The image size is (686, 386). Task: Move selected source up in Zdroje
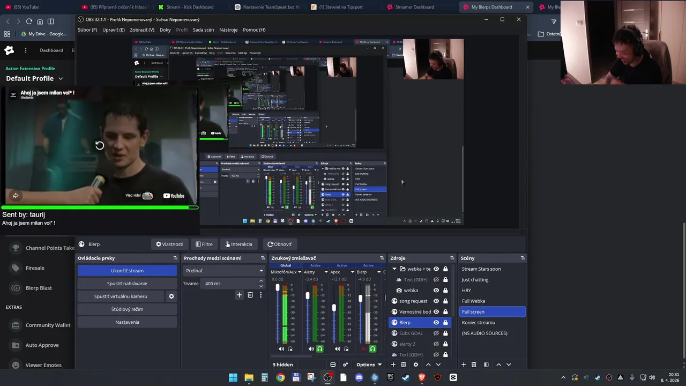coord(428,365)
